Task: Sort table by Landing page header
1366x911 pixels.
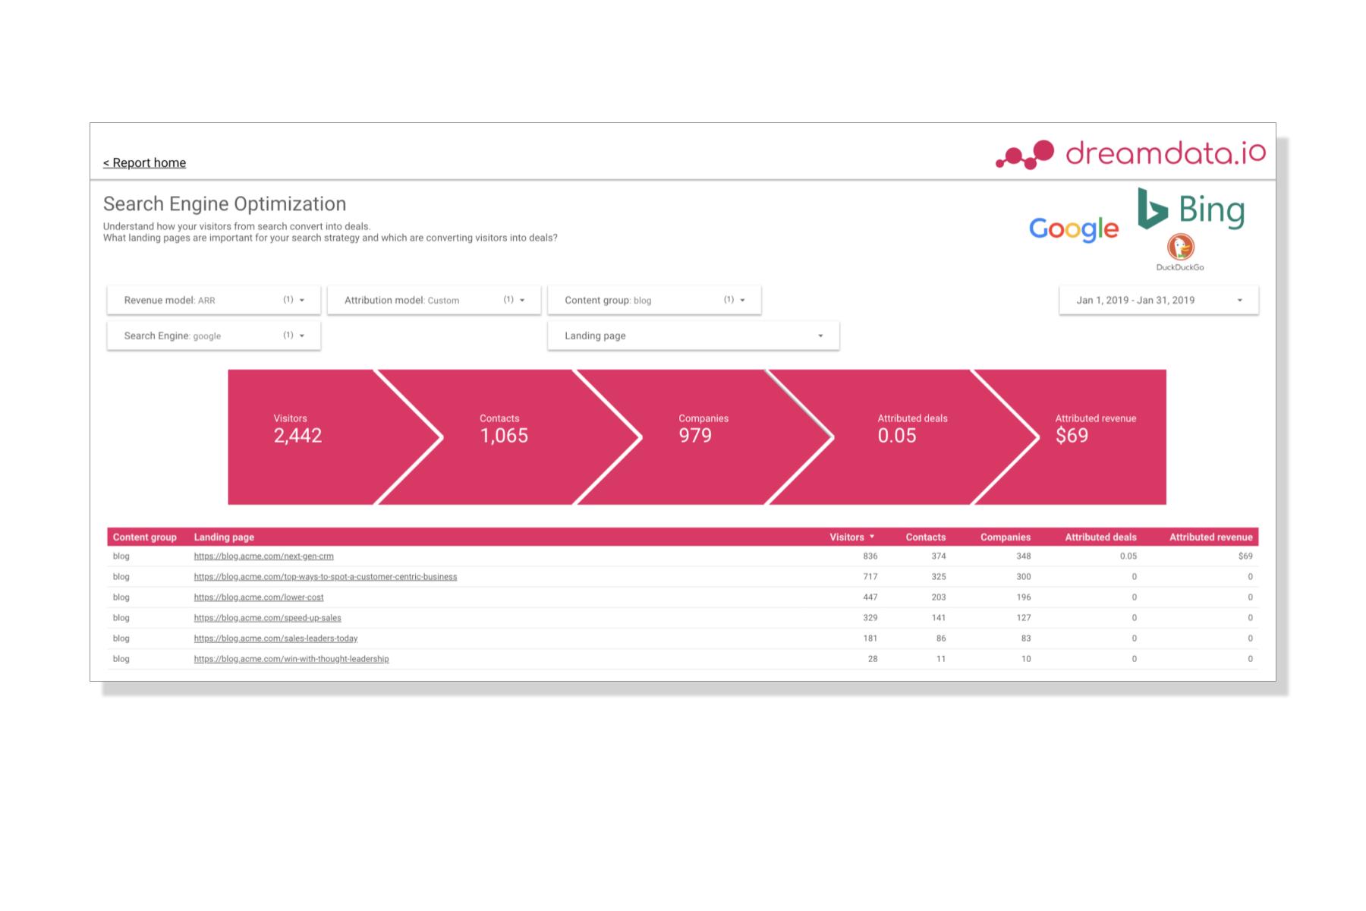Action: coord(224,537)
